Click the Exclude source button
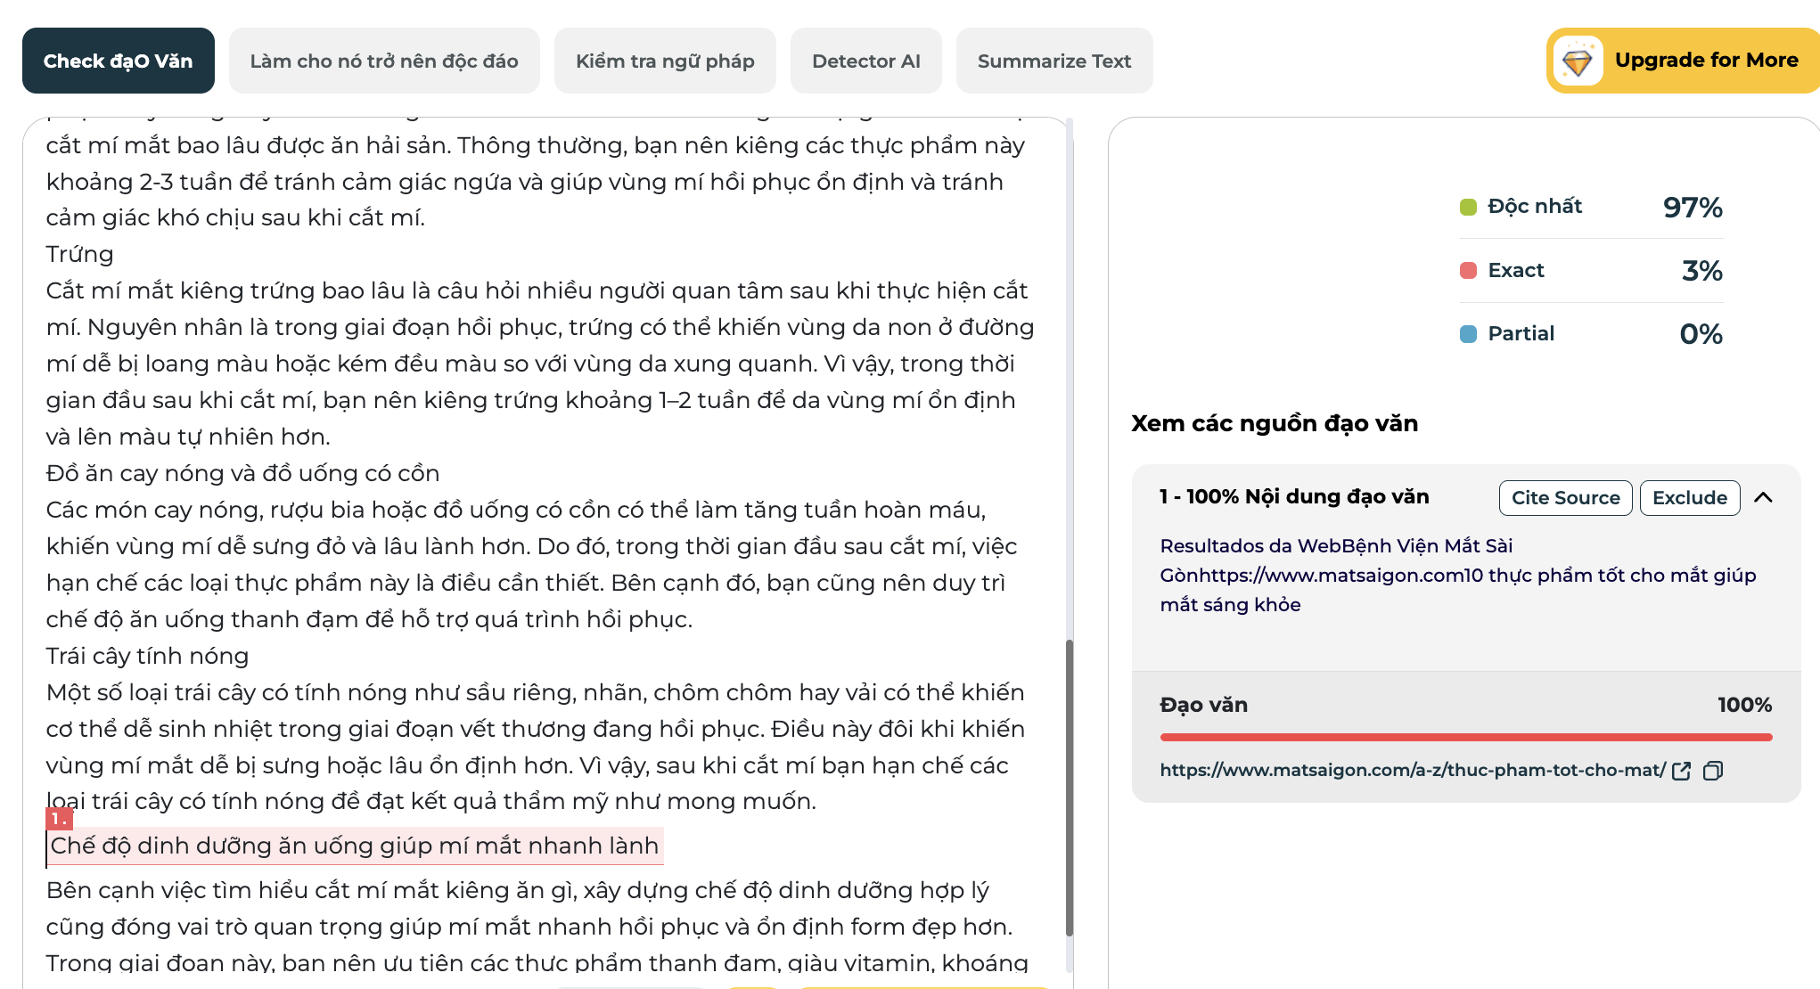 coord(1689,498)
